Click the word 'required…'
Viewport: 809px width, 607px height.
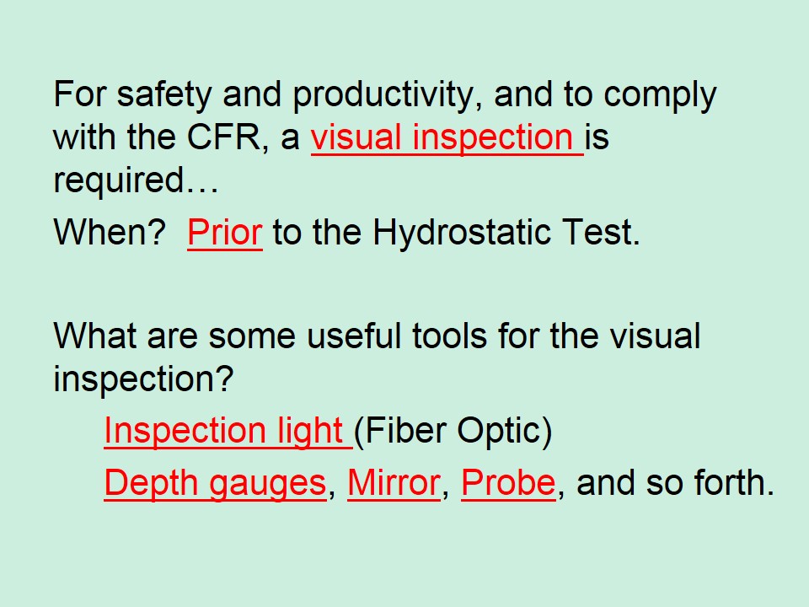coord(137,182)
